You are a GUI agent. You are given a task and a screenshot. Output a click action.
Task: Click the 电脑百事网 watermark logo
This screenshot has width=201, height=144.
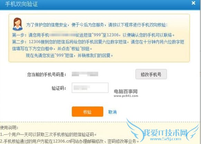(x=126, y=91)
